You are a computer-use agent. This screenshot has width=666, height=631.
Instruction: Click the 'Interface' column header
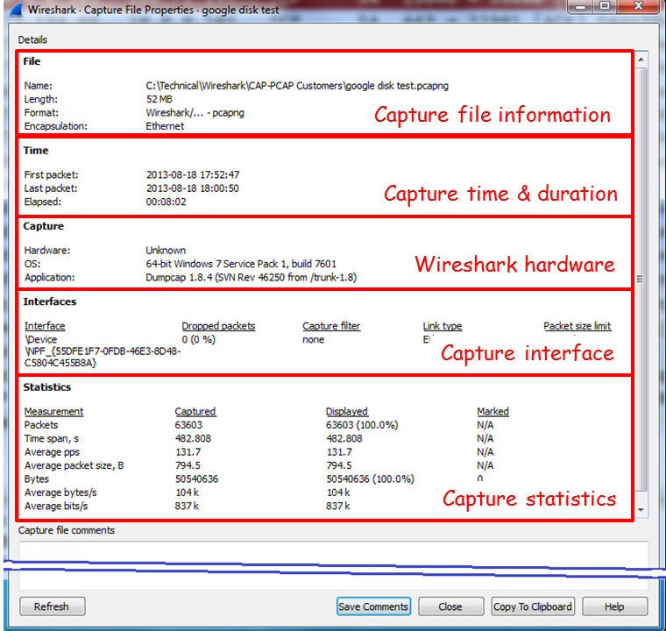click(x=45, y=326)
